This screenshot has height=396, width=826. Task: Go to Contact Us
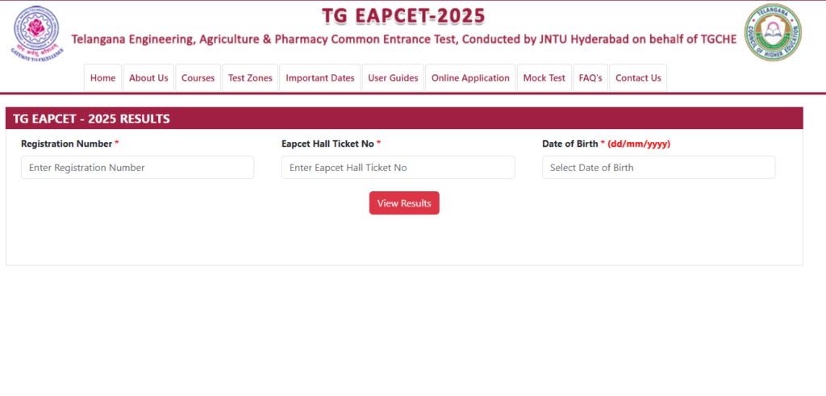coord(638,78)
